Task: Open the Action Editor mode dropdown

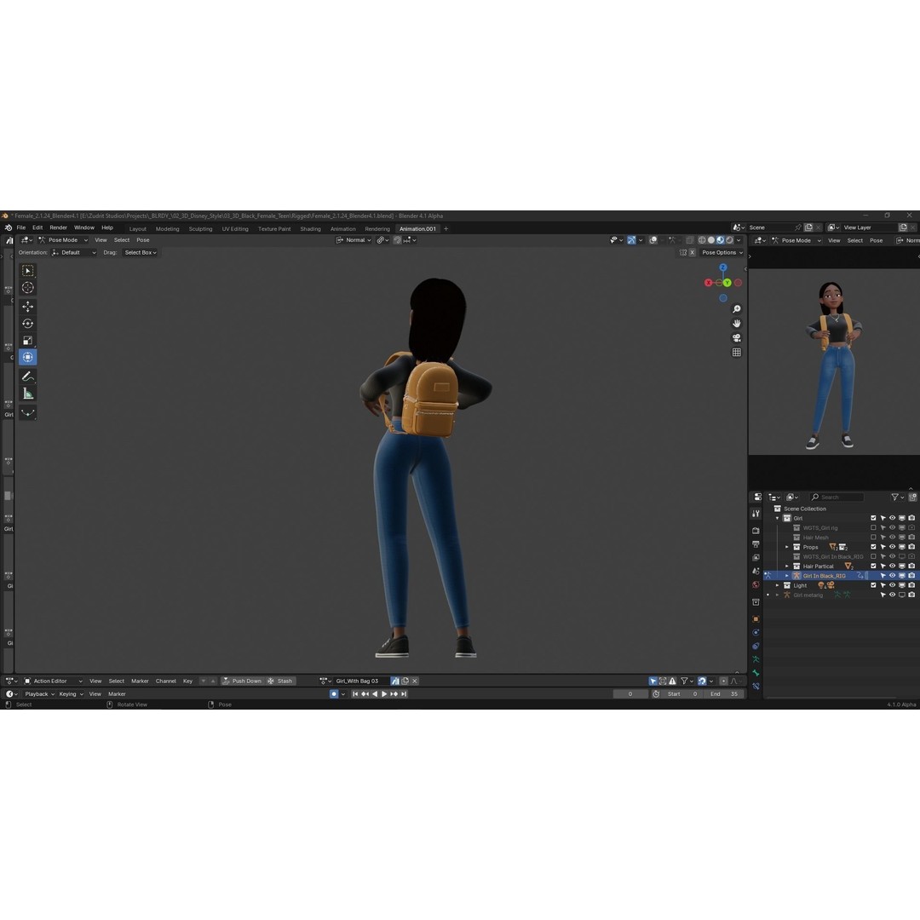Action: [53, 681]
